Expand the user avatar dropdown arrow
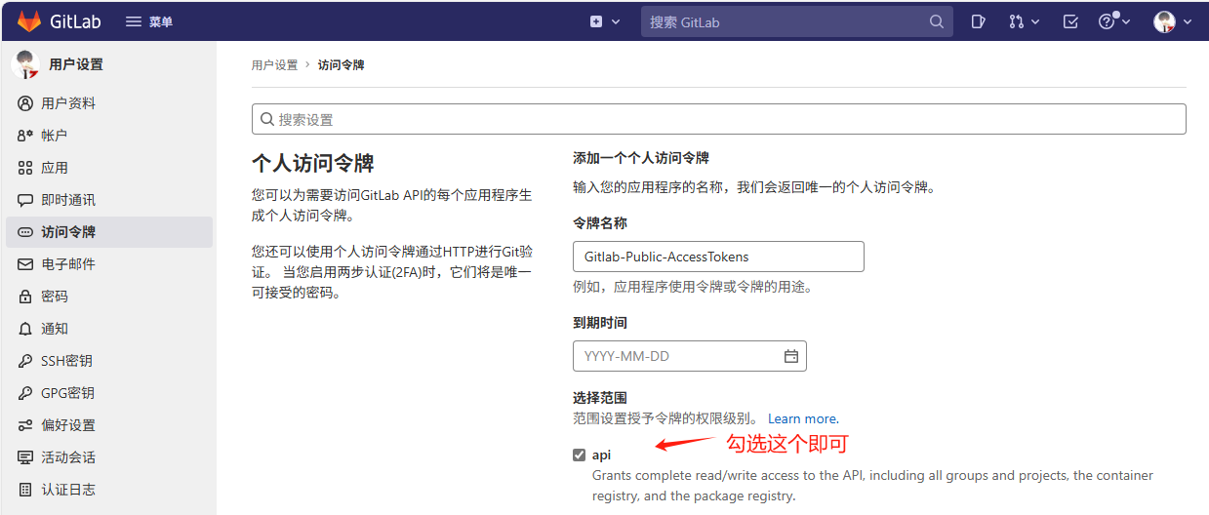 pyautogui.click(x=1186, y=21)
